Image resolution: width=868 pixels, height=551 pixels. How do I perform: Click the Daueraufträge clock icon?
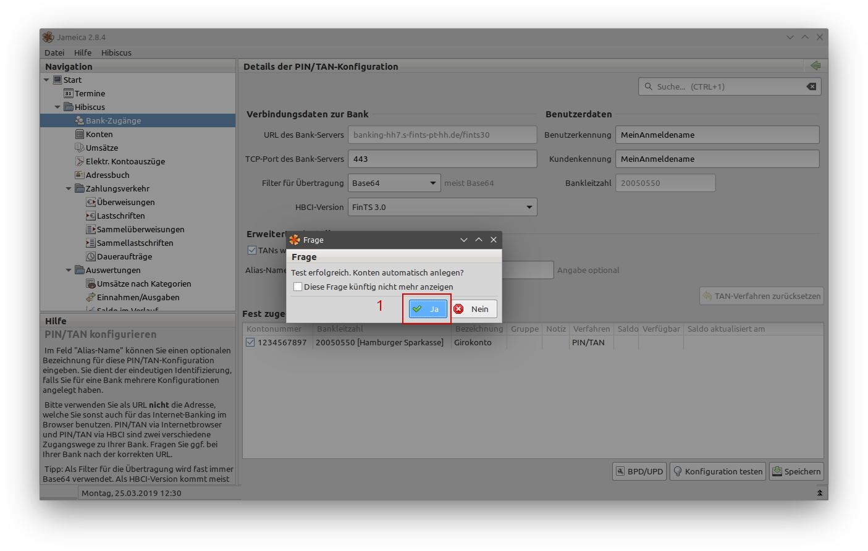91,256
